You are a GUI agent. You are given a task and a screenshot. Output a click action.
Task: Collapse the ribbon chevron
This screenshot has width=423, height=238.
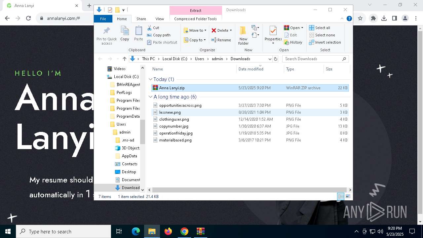point(342,19)
